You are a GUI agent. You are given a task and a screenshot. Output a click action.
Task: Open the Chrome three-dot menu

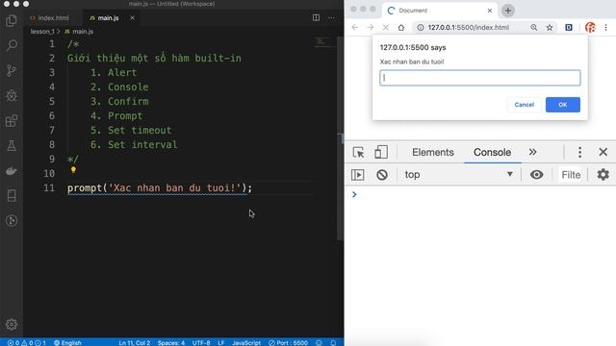pos(605,27)
